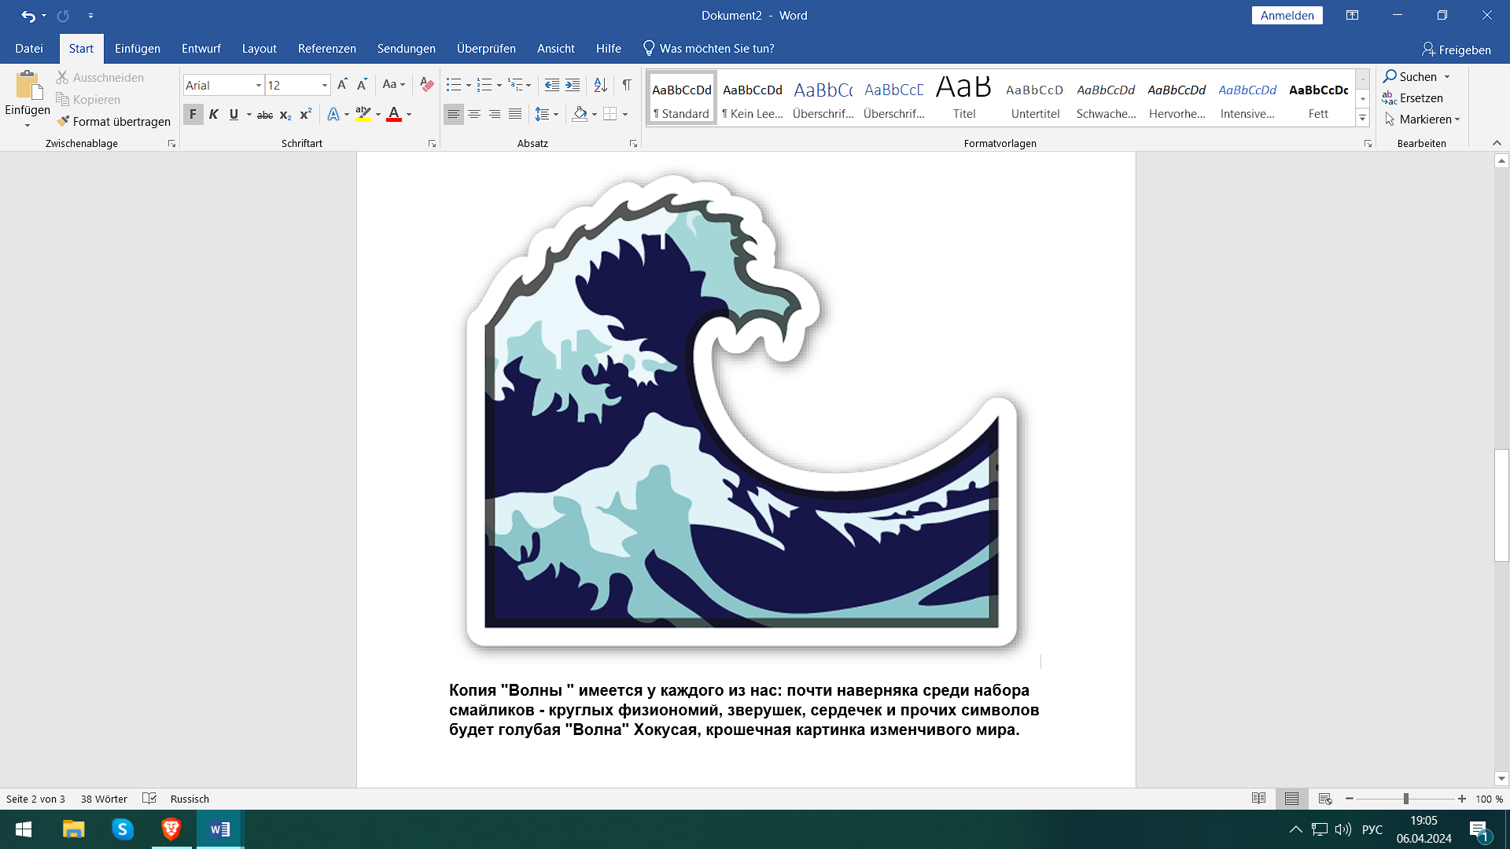Open the font name dropdown Arial
1510x849 pixels.
(x=258, y=85)
